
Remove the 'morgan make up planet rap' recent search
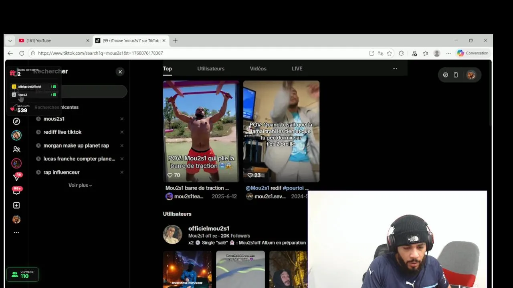122,146
